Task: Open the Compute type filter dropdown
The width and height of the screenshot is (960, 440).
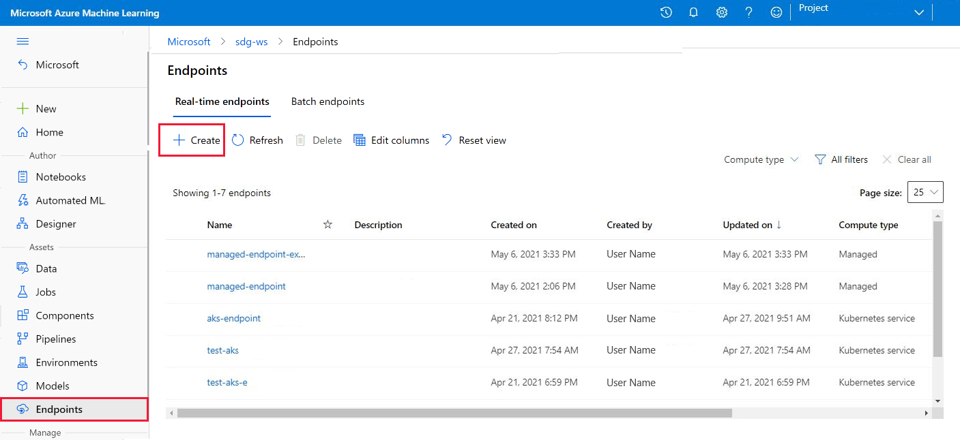Action: (x=760, y=159)
